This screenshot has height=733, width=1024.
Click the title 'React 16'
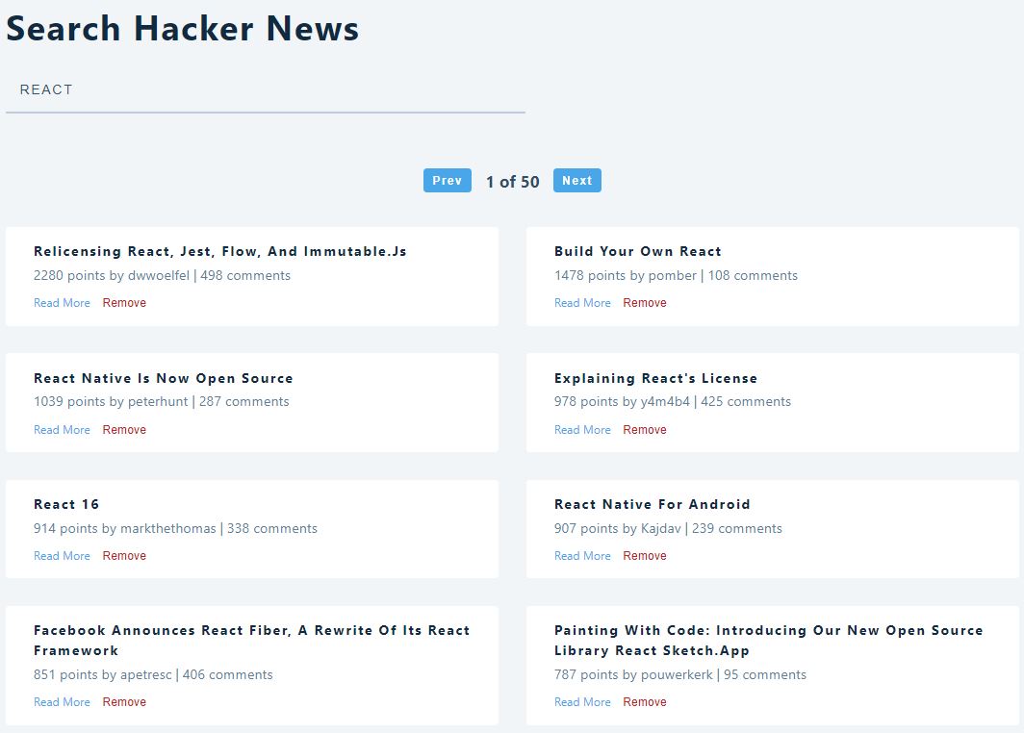[66, 505]
